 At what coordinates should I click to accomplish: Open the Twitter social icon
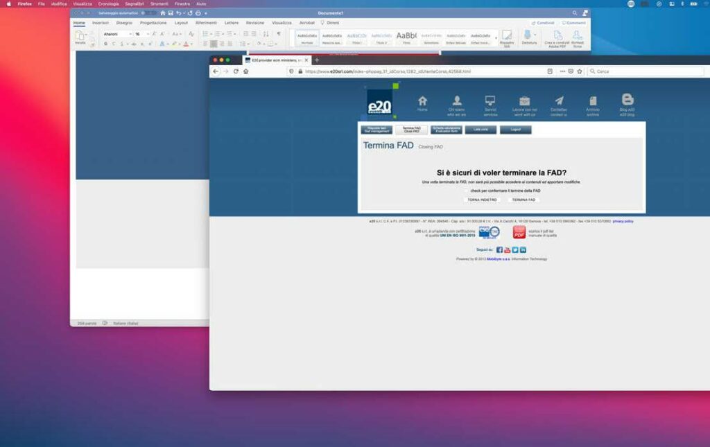tap(515, 249)
